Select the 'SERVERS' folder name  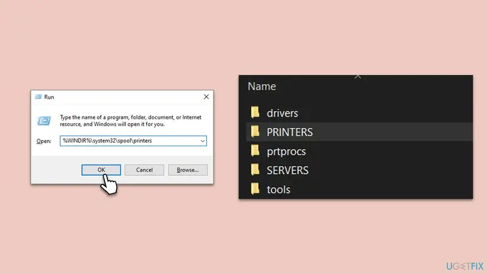coord(288,171)
